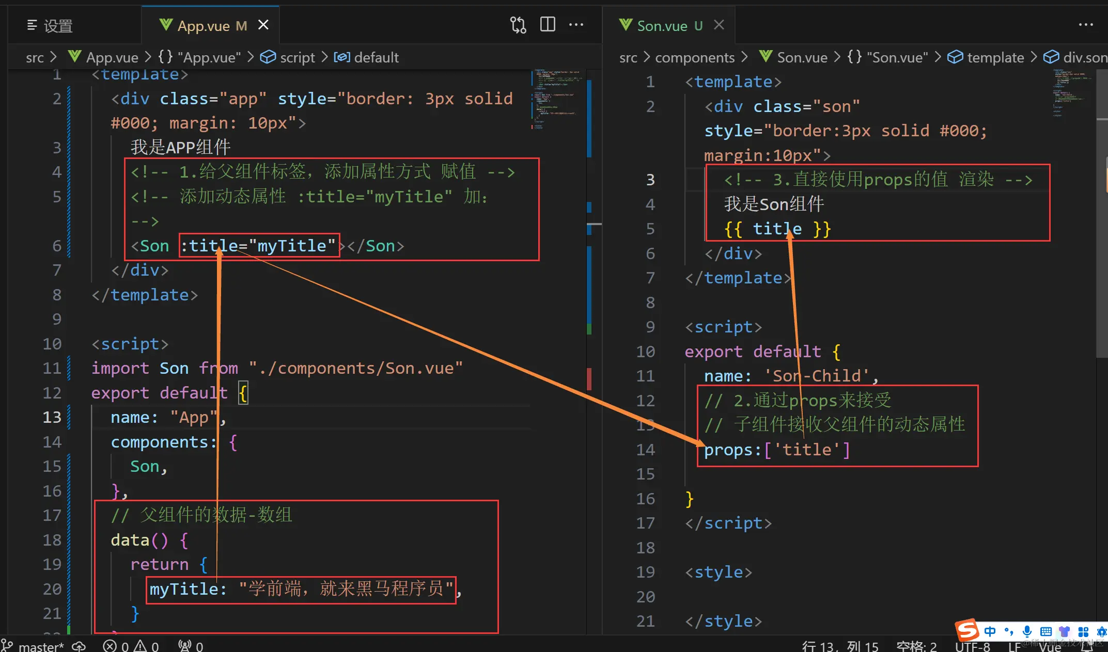This screenshot has width=1108, height=652.
Task: Close the Son.vue tab
Action: [719, 25]
